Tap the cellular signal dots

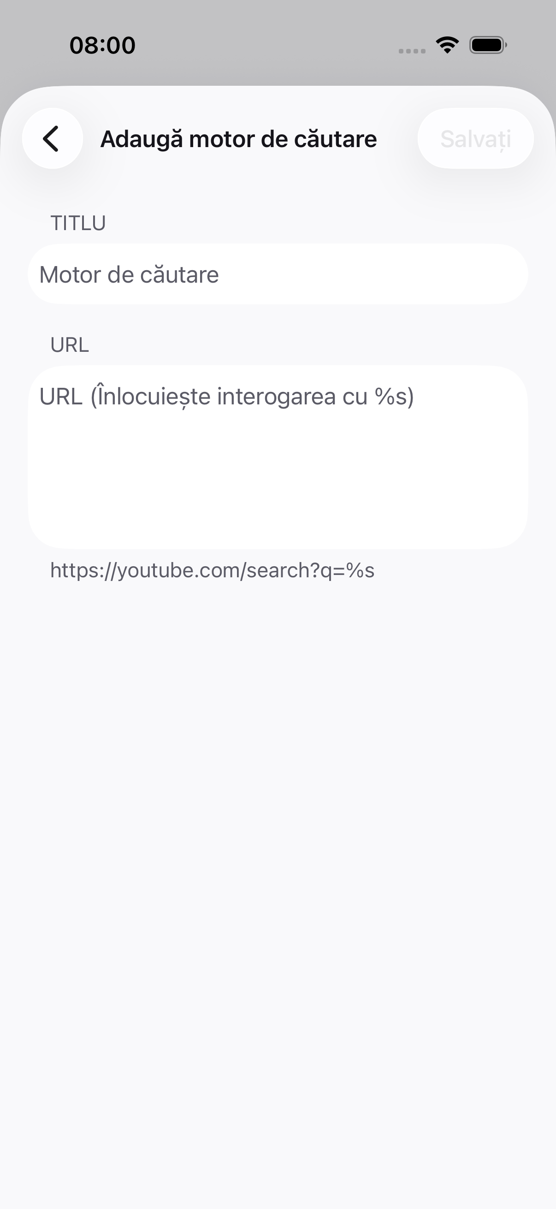point(412,51)
